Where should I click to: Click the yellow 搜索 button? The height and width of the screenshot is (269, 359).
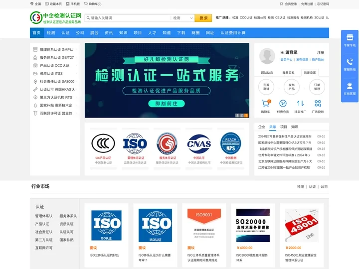(203, 18)
